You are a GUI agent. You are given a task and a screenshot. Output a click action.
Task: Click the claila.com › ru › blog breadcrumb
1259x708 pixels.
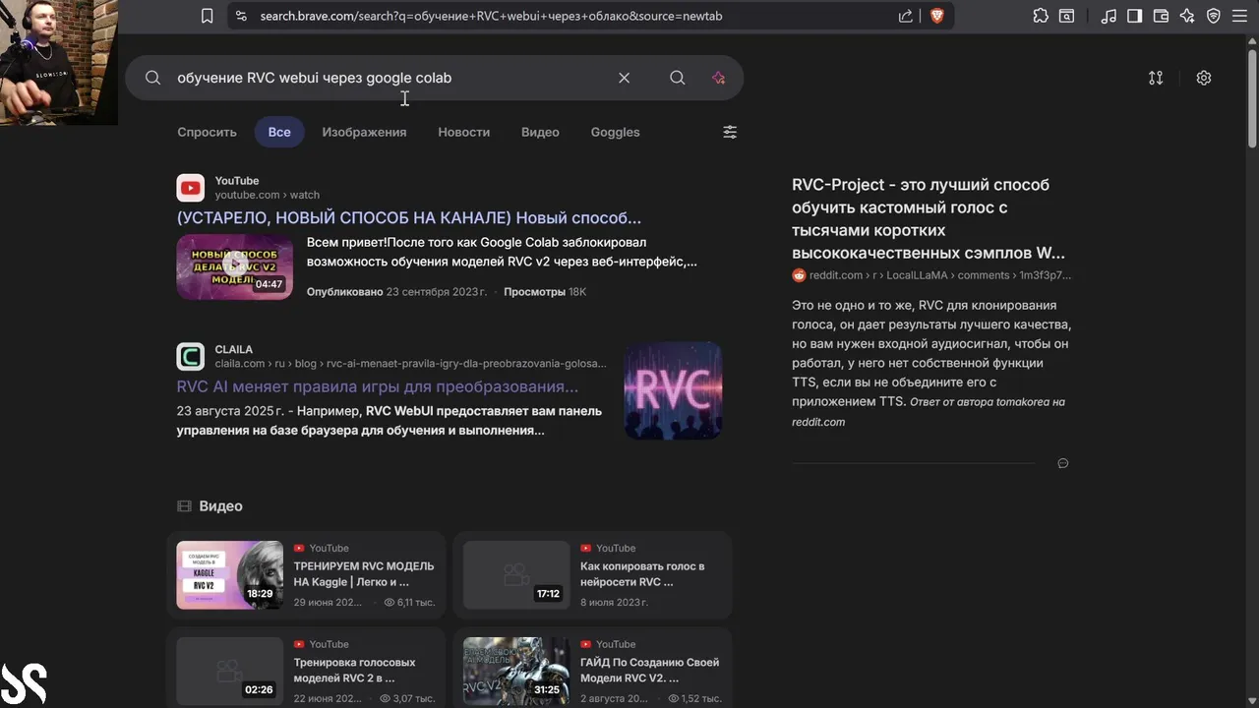point(411,363)
